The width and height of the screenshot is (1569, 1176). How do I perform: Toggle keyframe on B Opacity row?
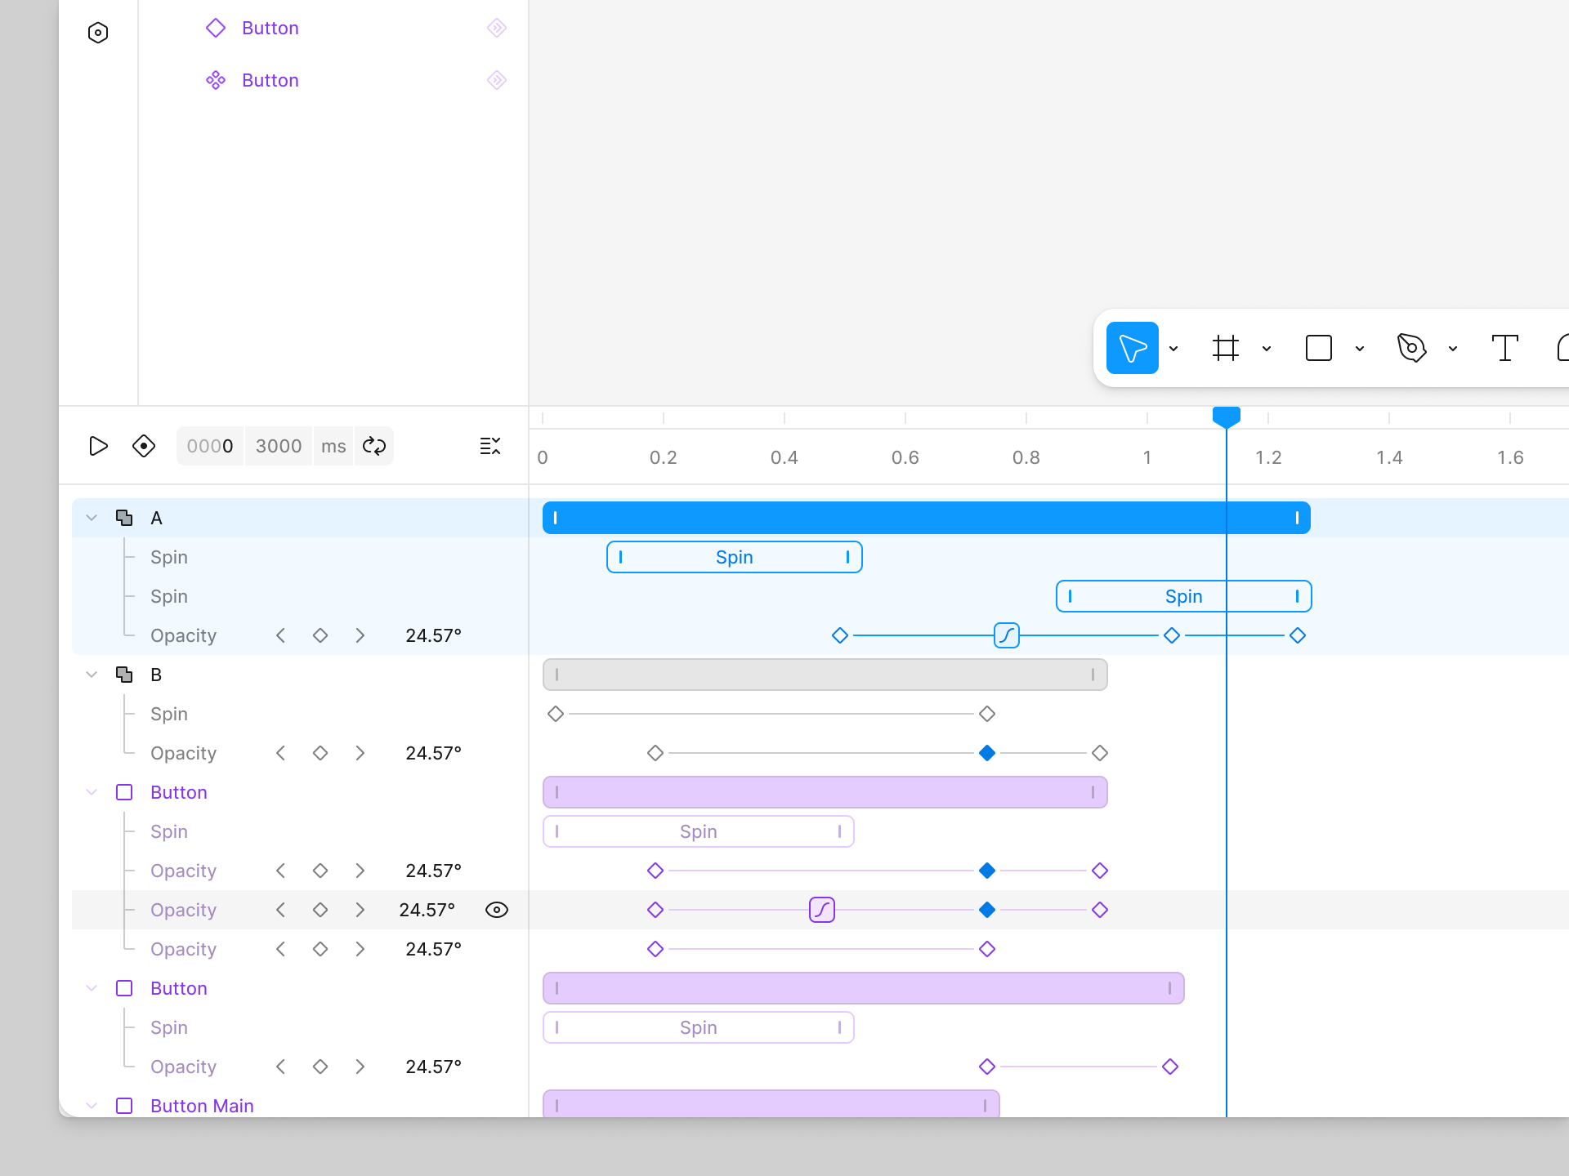(320, 753)
